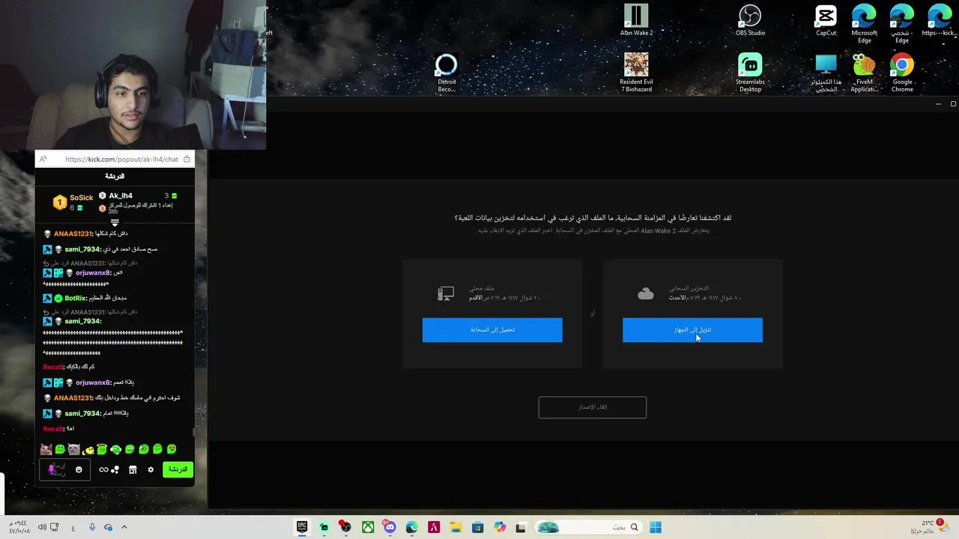The width and height of the screenshot is (959, 539).
Task: Open the read aloud icon in the chat address bar
Action: 43,159
